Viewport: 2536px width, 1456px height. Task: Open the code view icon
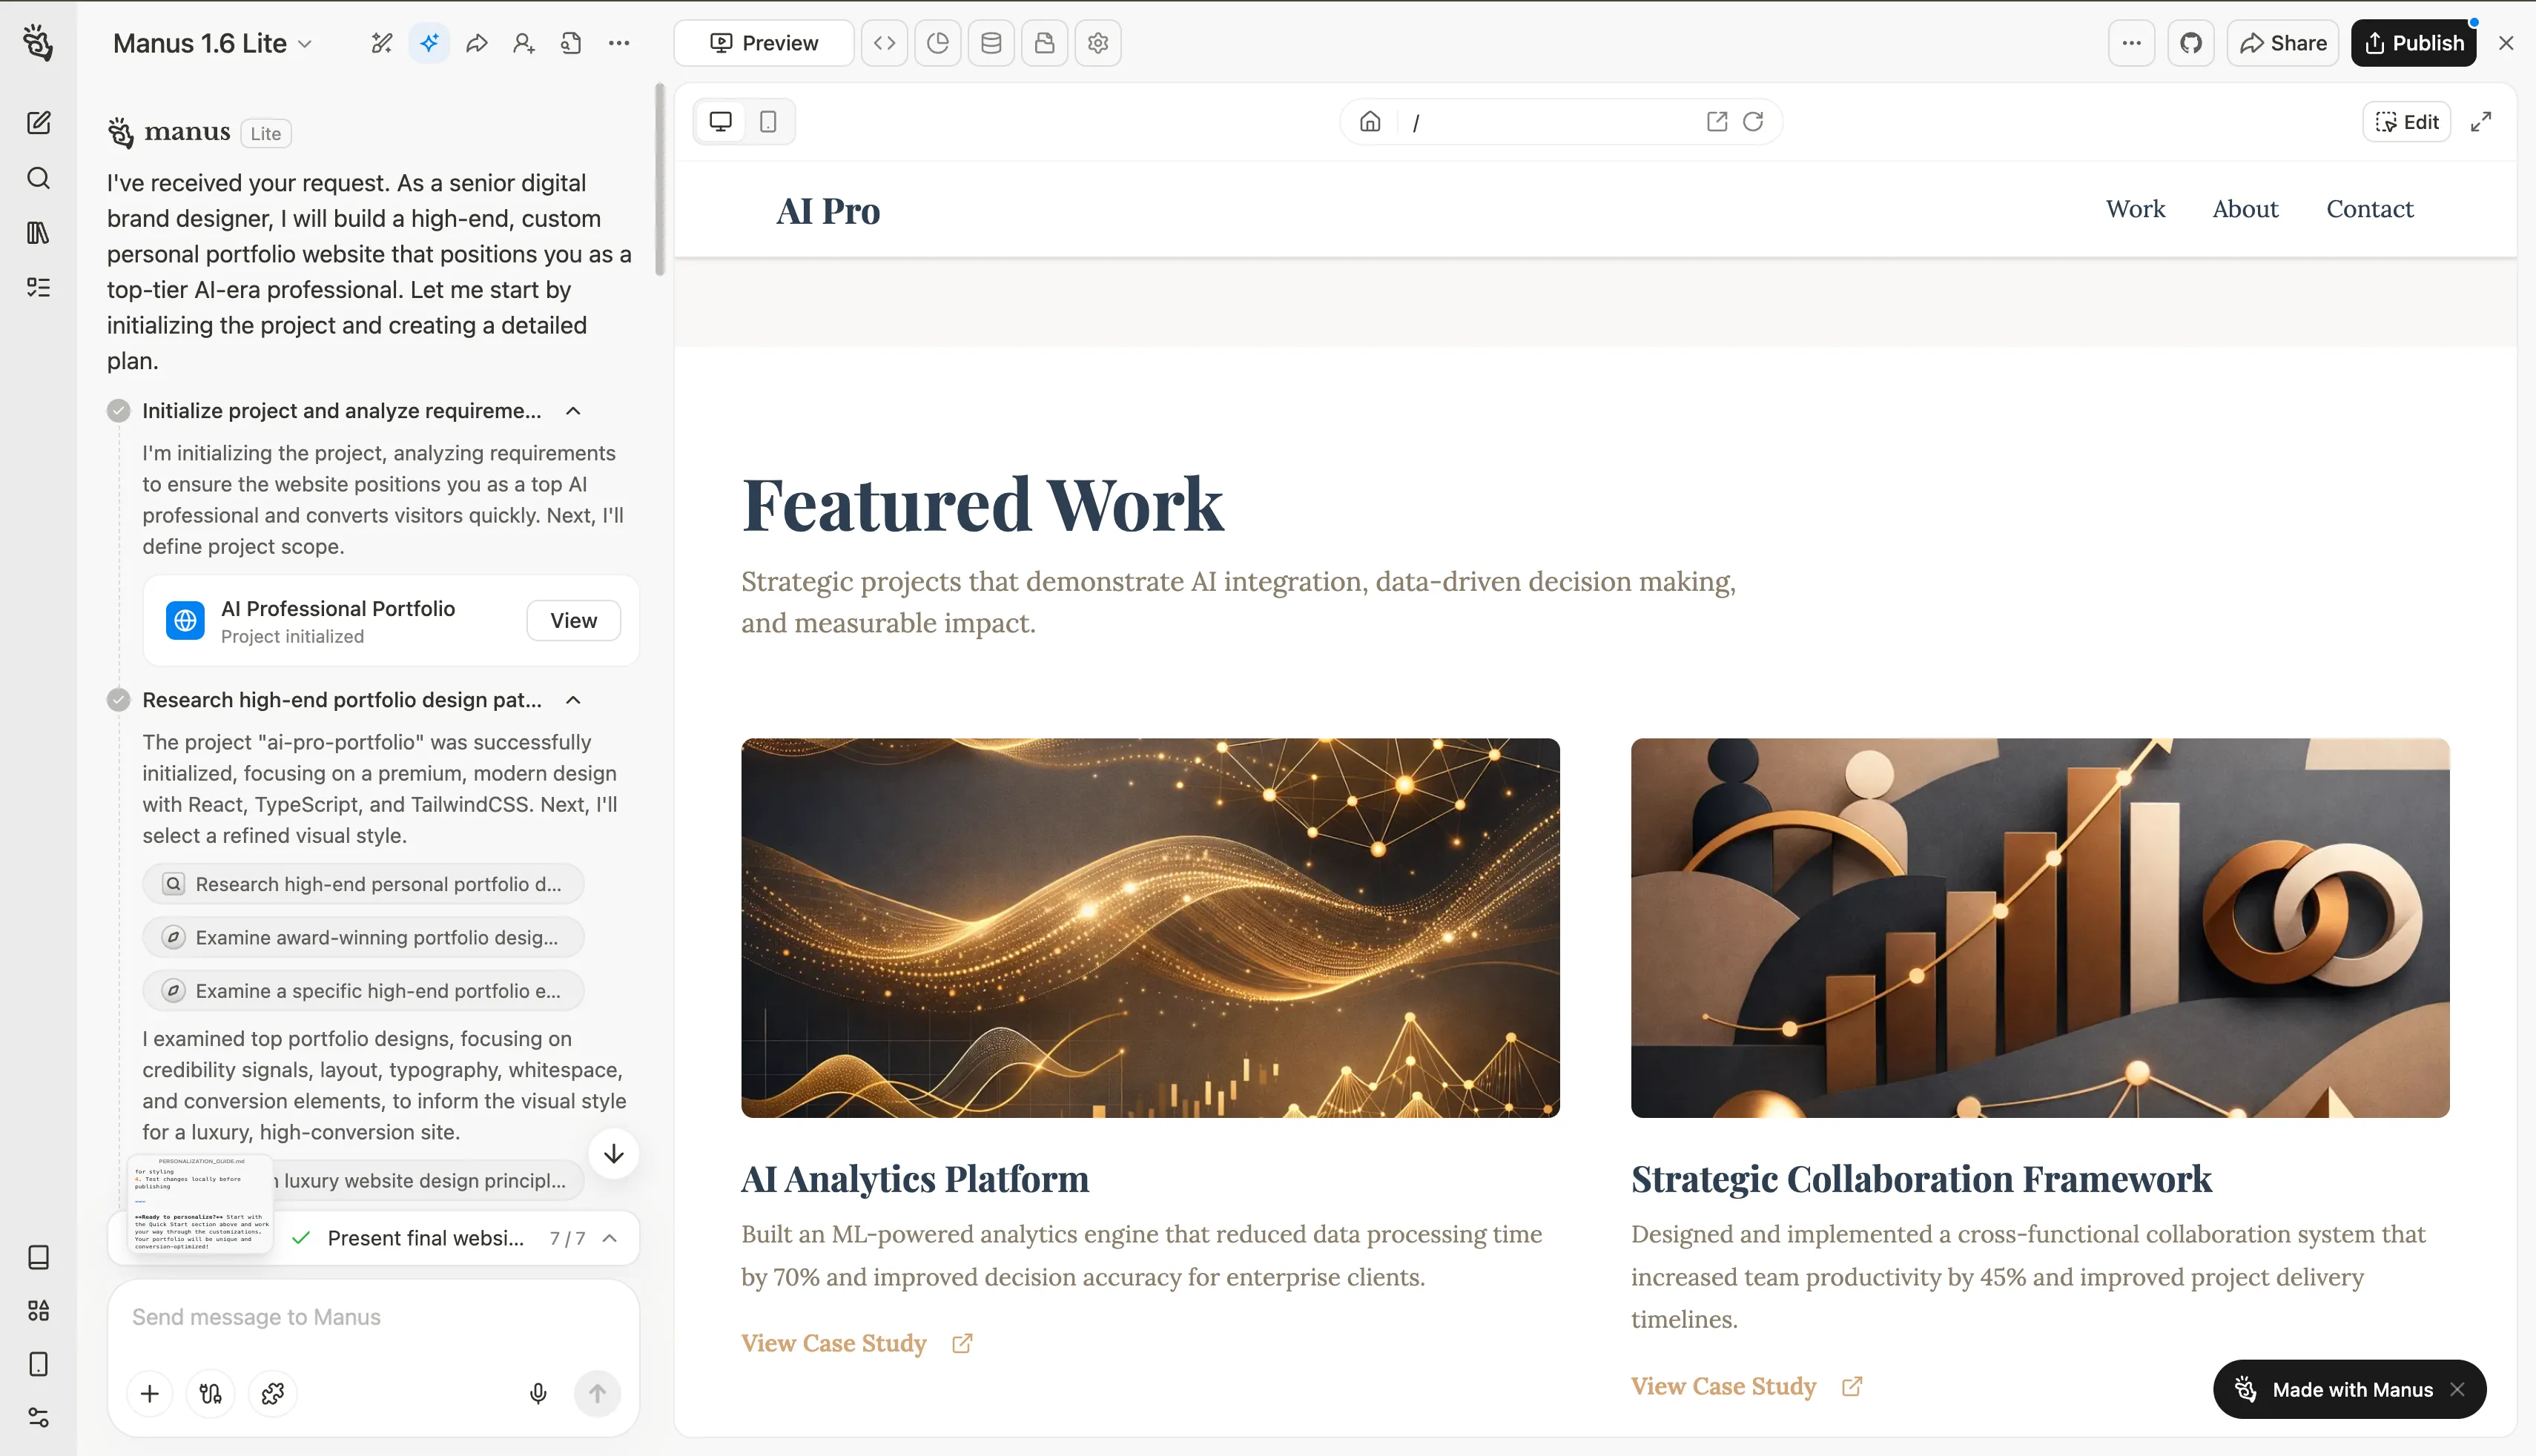(884, 43)
